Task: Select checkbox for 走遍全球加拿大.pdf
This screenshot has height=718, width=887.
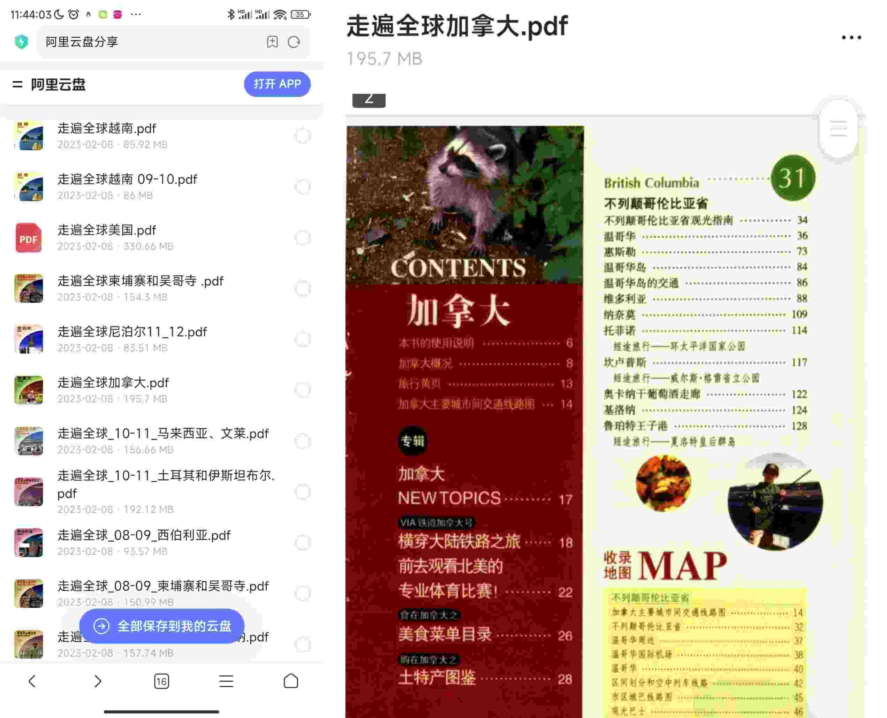Action: tap(302, 390)
